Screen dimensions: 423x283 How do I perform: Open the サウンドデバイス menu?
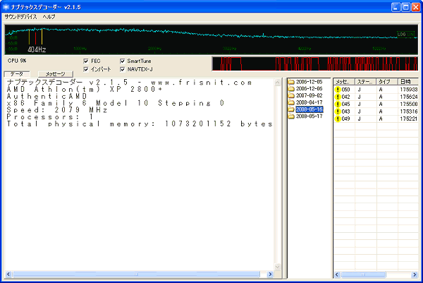tap(20, 17)
